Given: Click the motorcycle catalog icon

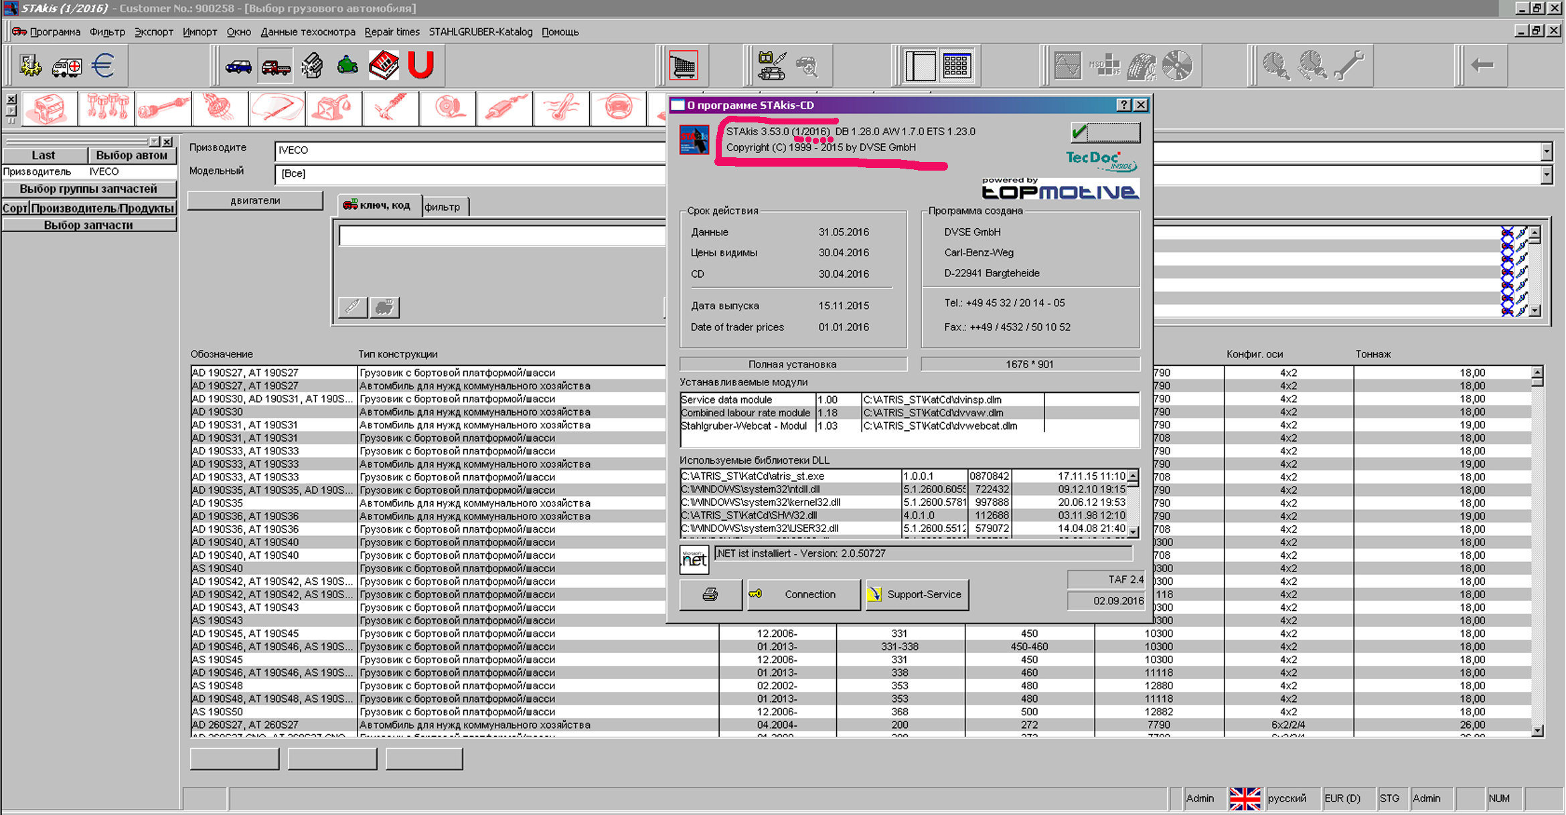Looking at the screenshot, I should click(x=347, y=66).
